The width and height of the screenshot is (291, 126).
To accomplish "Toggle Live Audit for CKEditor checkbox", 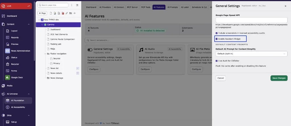I will click(x=217, y=61).
